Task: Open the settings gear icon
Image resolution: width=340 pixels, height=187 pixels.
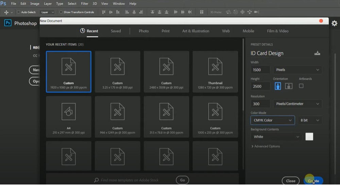Action: pyautogui.click(x=335, y=23)
